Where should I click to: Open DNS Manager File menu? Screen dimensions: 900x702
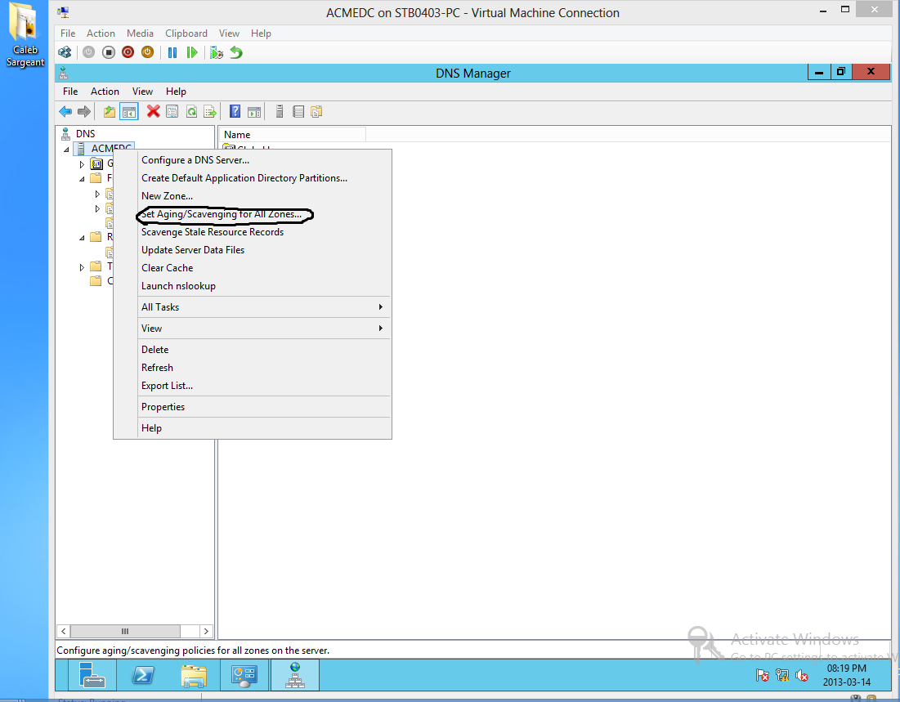[70, 92]
